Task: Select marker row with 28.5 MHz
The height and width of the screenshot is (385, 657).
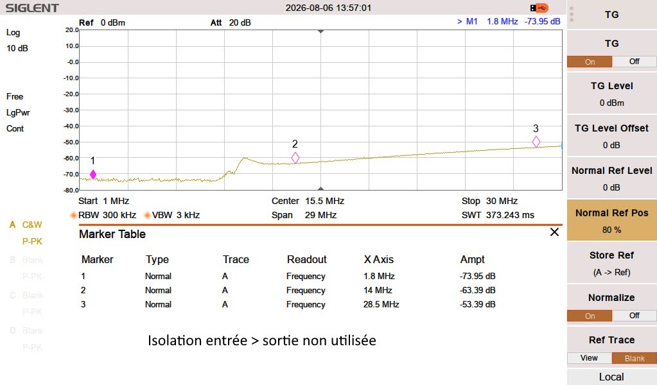Action: (288, 304)
